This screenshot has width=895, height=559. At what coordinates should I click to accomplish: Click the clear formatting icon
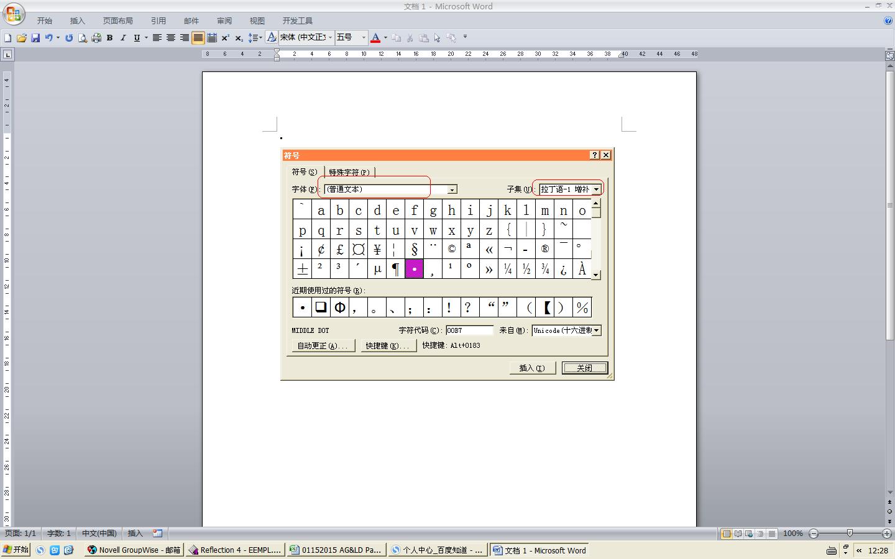pos(272,38)
